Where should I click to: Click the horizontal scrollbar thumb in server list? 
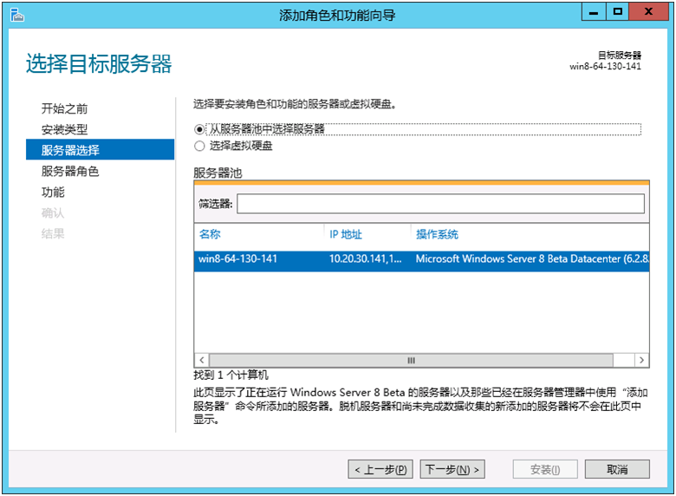(411, 360)
